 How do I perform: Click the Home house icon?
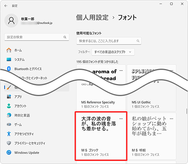click(x=9, y=50)
